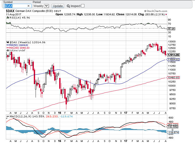The height and width of the screenshot is (145, 195).
Task: Click the MA(50) axis label 11684.82
Action: 173,59
